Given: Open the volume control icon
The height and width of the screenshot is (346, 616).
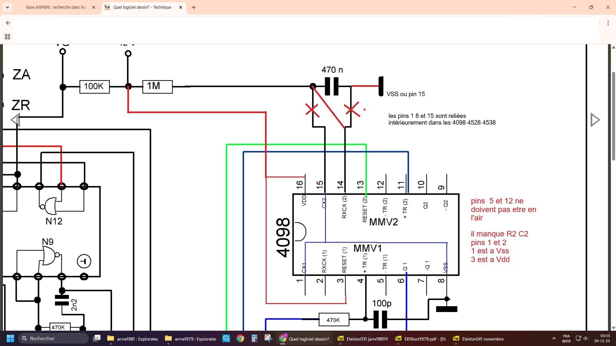Looking at the screenshot, I should click(586, 339).
